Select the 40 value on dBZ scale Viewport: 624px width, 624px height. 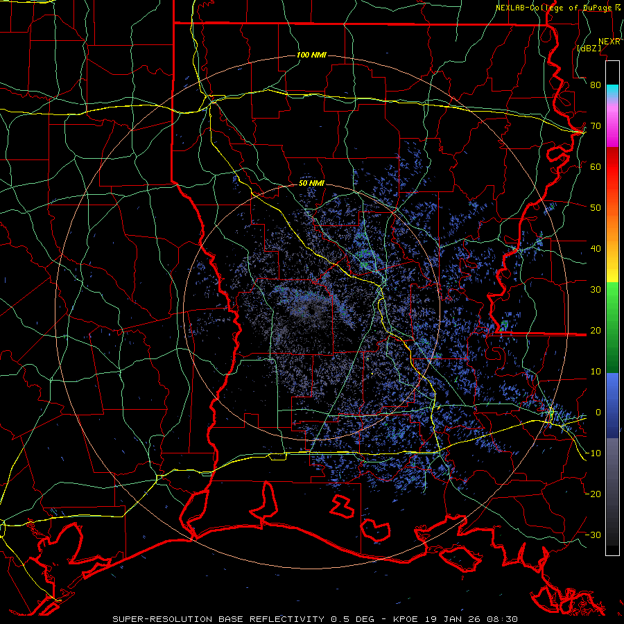click(x=596, y=249)
